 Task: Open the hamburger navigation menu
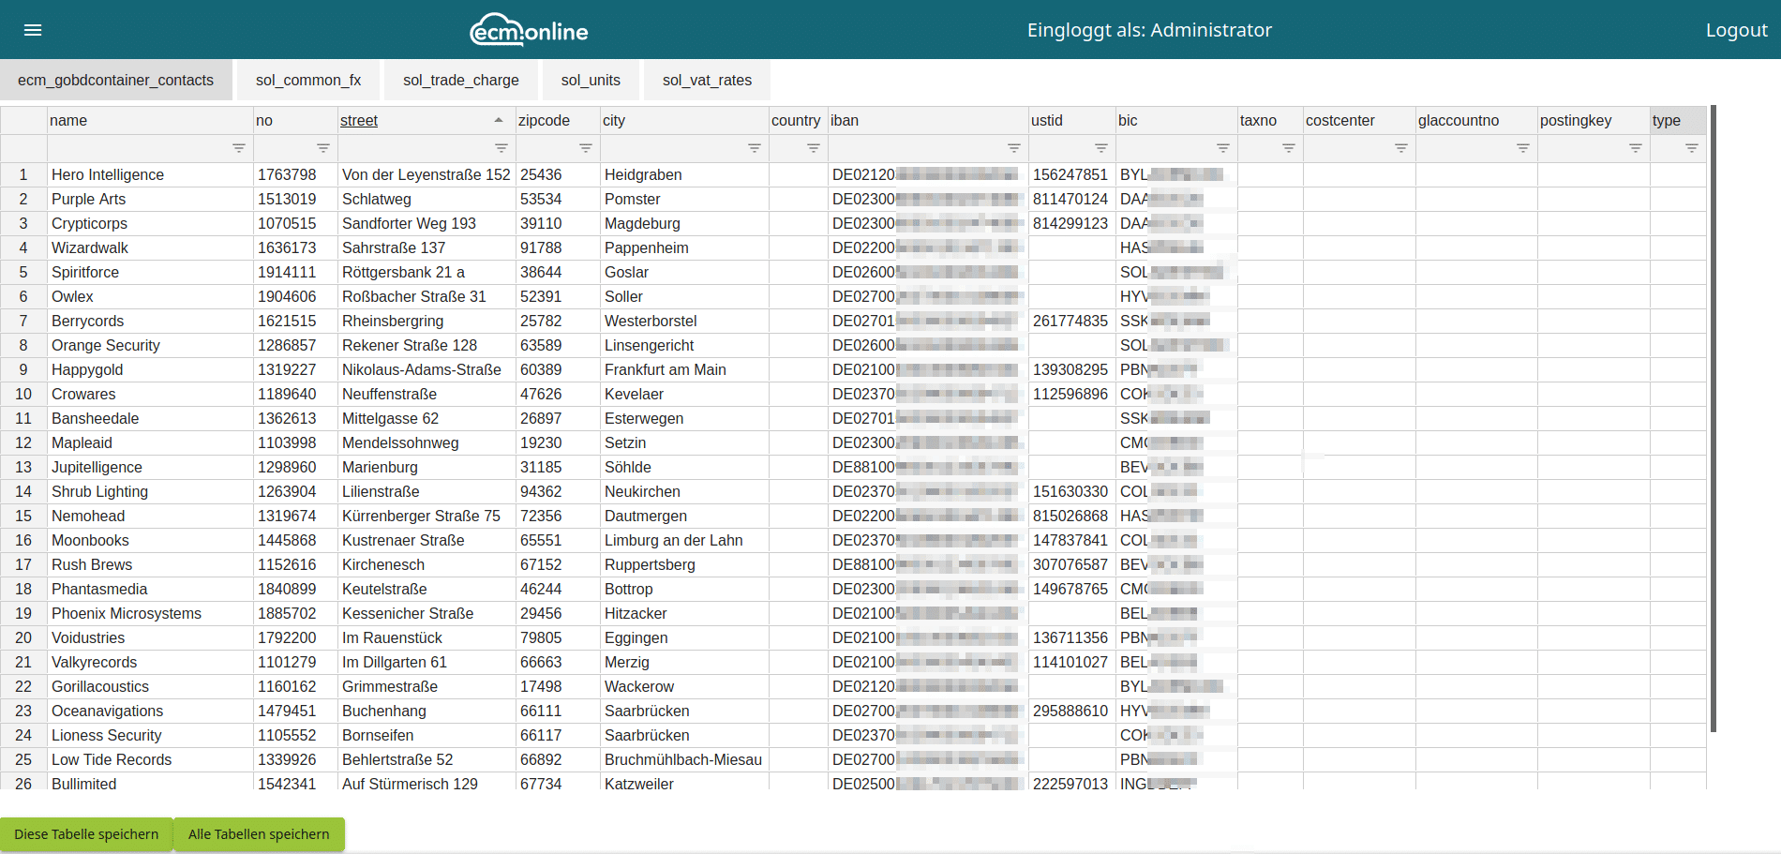(x=33, y=30)
